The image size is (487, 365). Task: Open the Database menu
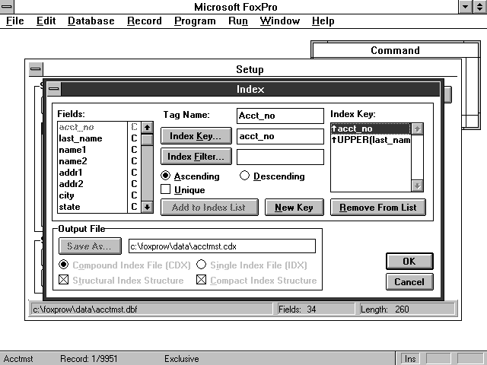point(91,21)
